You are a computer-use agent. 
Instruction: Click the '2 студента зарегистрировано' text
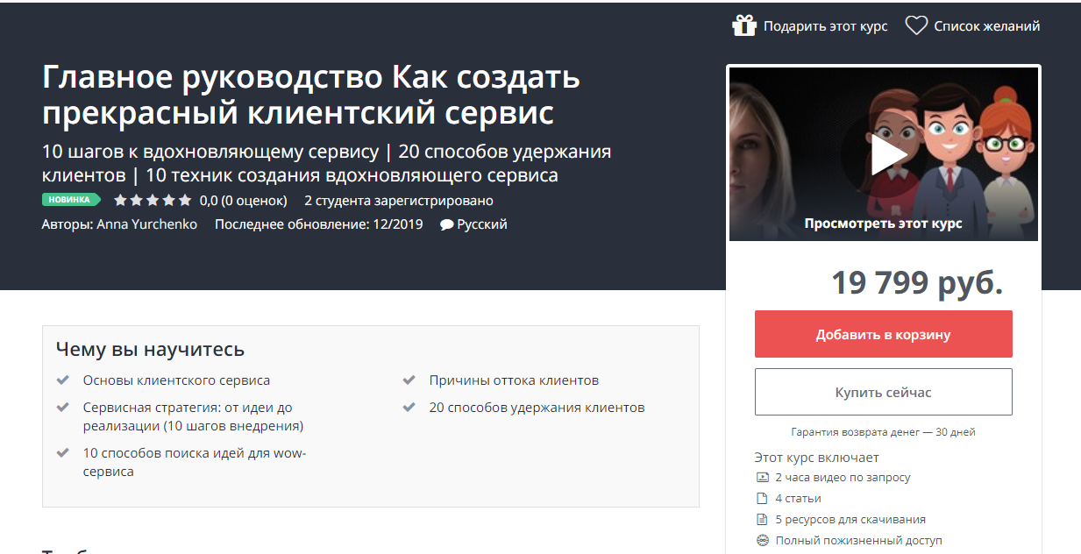pos(398,201)
